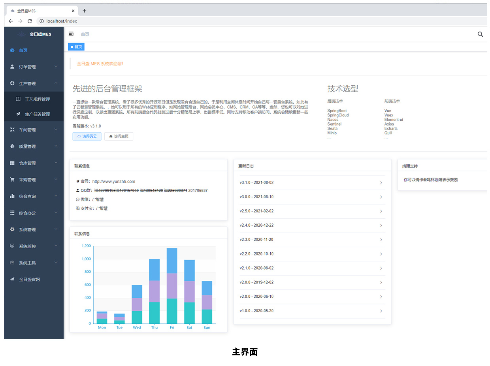Click the 系统管理 gear icon
Viewport: 490px width, 366px height.
tap(12, 229)
